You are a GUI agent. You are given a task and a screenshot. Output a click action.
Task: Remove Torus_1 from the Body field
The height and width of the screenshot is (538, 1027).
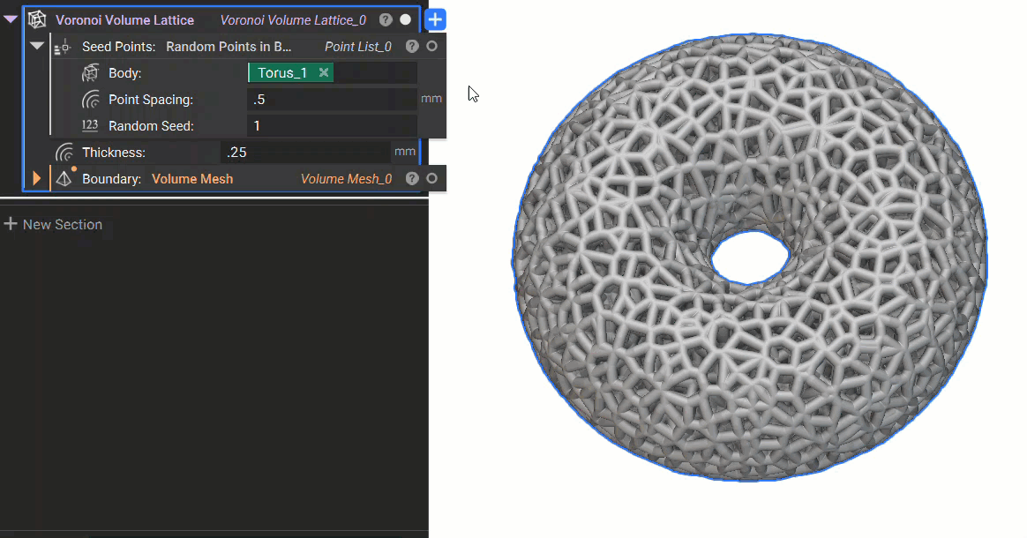click(324, 73)
